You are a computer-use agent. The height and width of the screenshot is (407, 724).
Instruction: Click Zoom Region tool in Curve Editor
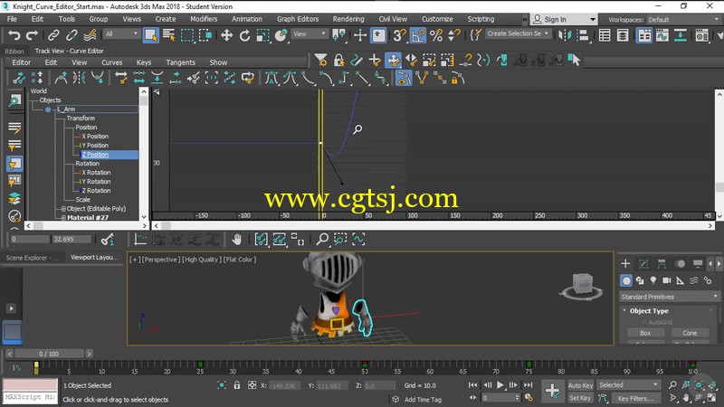(340, 239)
